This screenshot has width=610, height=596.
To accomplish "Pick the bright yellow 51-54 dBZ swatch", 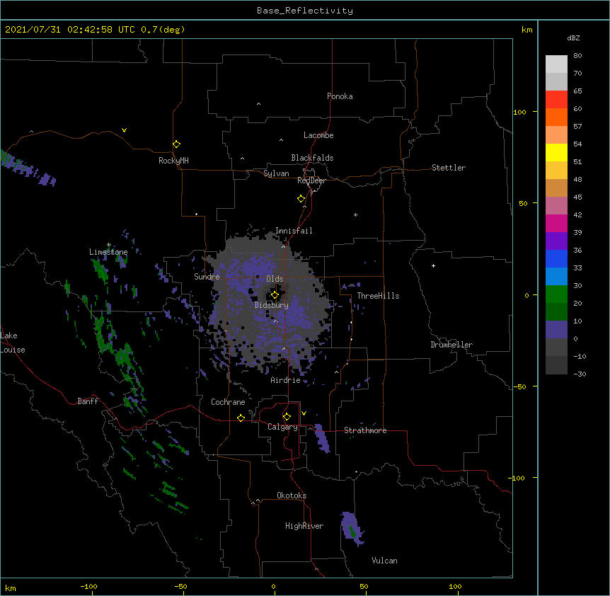I will tap(556, 152).
